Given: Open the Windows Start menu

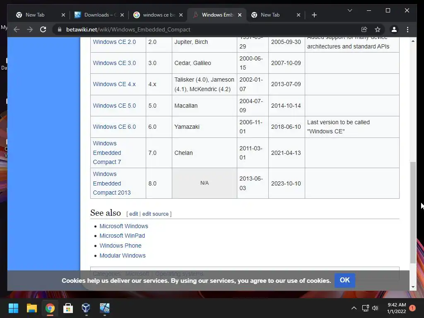Looking at the screenshot, I should 13,308.
